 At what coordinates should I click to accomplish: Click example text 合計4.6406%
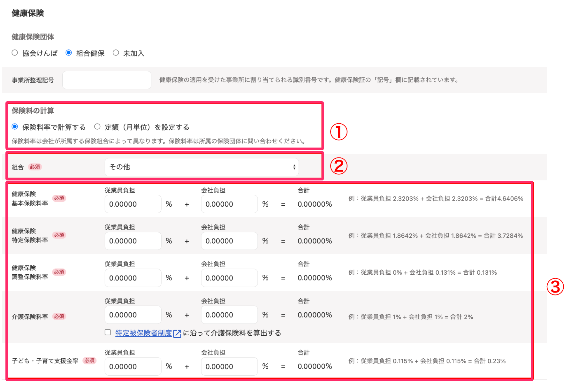(504, 199)
